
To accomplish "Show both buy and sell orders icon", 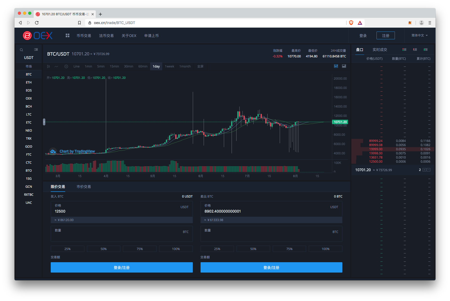I will tap(404, 49).
